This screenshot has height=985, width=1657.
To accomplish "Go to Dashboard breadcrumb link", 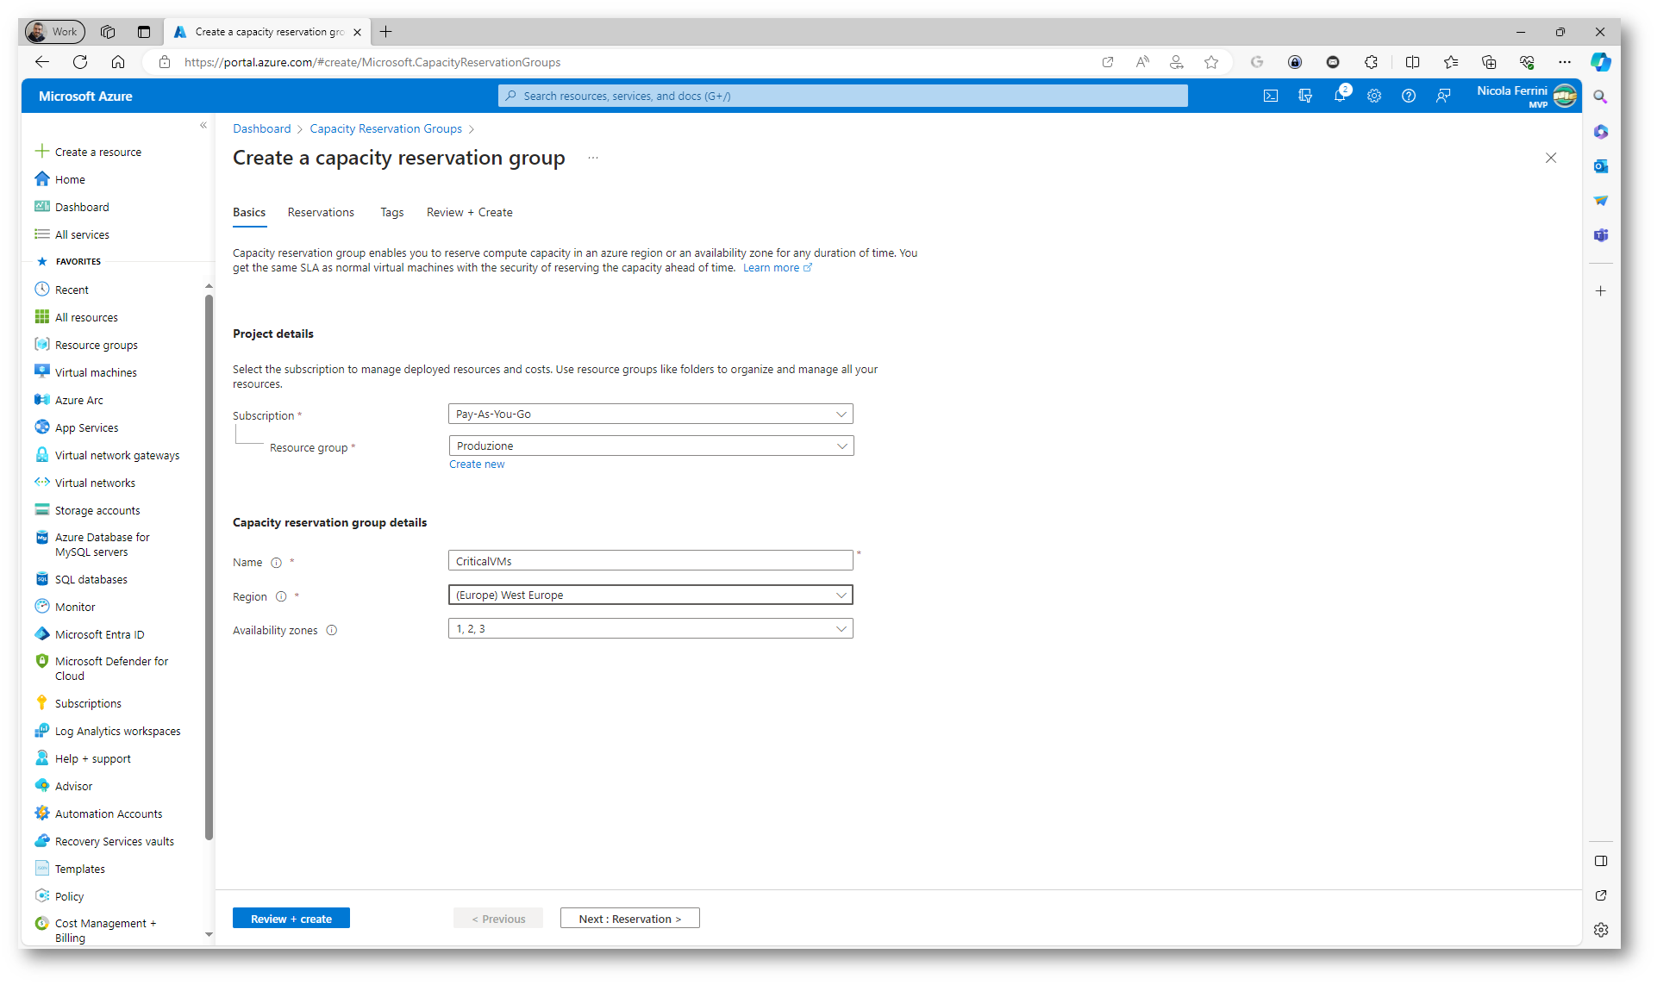I will click(262, 128).
